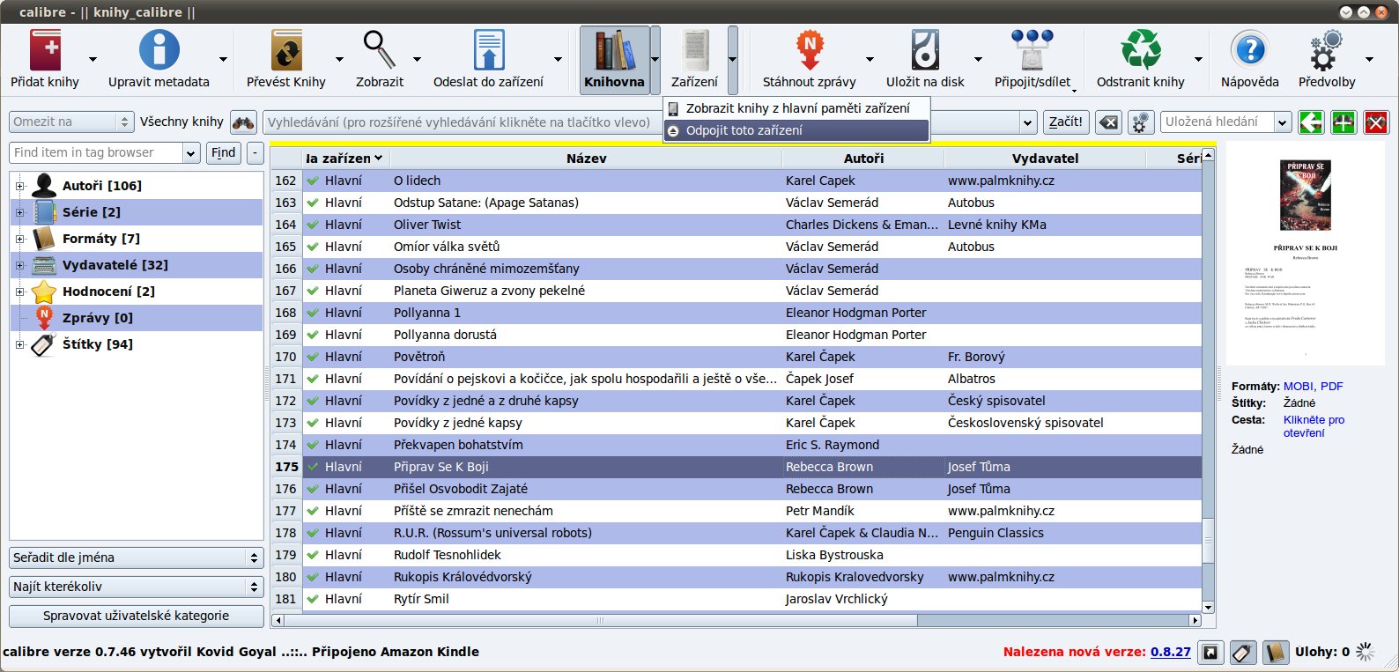This screenshot has width=1399, height=672.
Task: Open Upravit metadata info icon
Action: [x=159, y=49]
